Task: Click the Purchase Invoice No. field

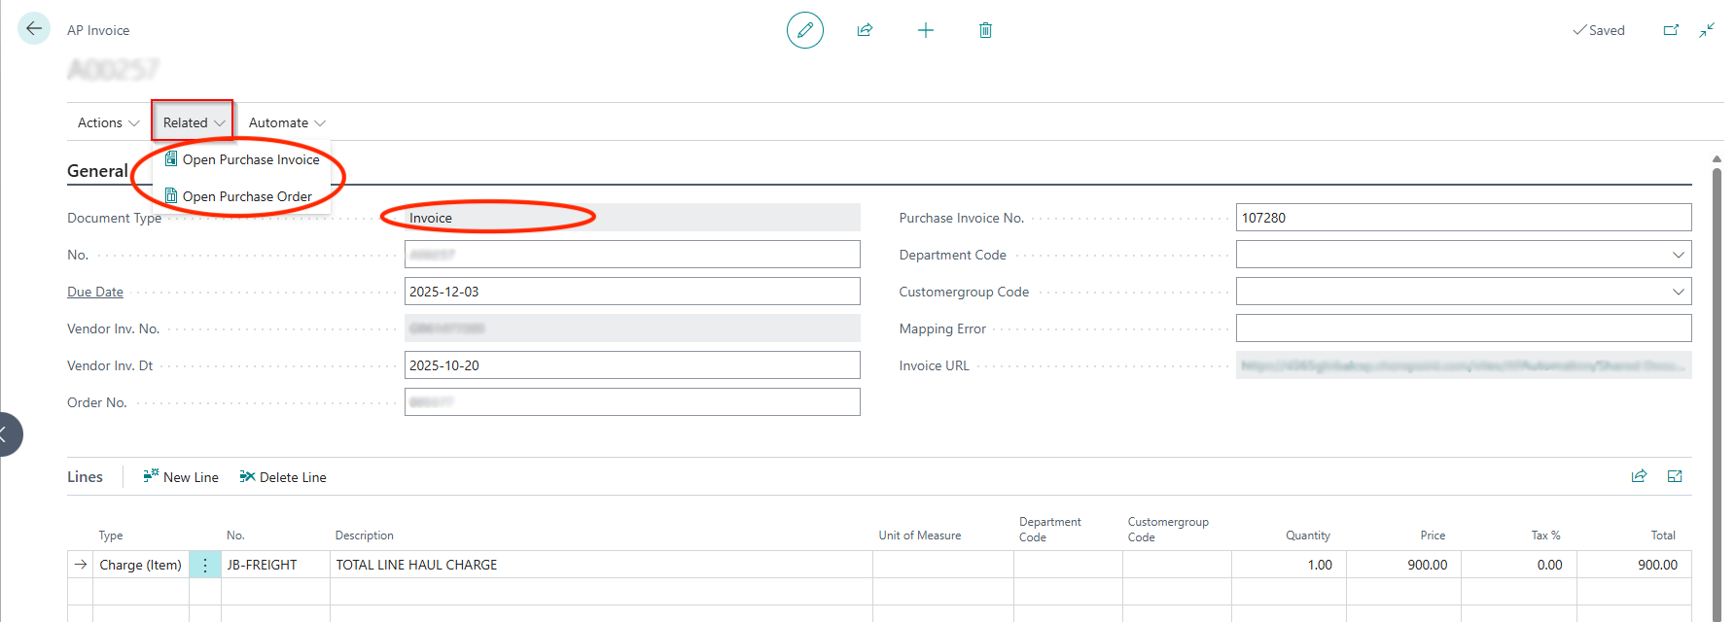Action: click(x=1463, y=218)
